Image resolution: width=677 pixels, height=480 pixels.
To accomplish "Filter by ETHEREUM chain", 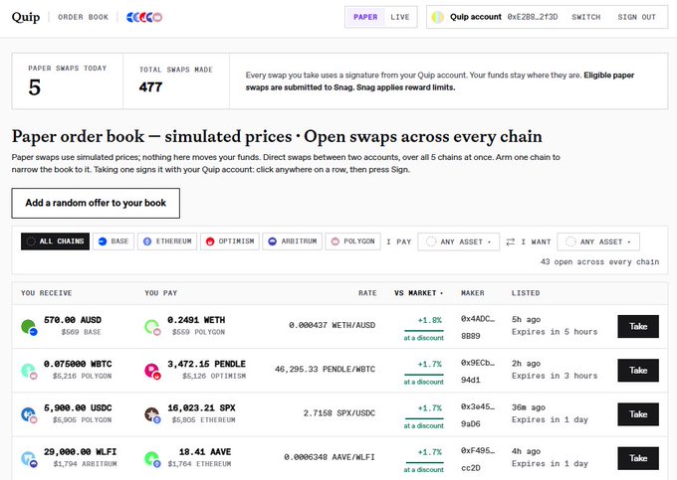I will click(167, 241).
